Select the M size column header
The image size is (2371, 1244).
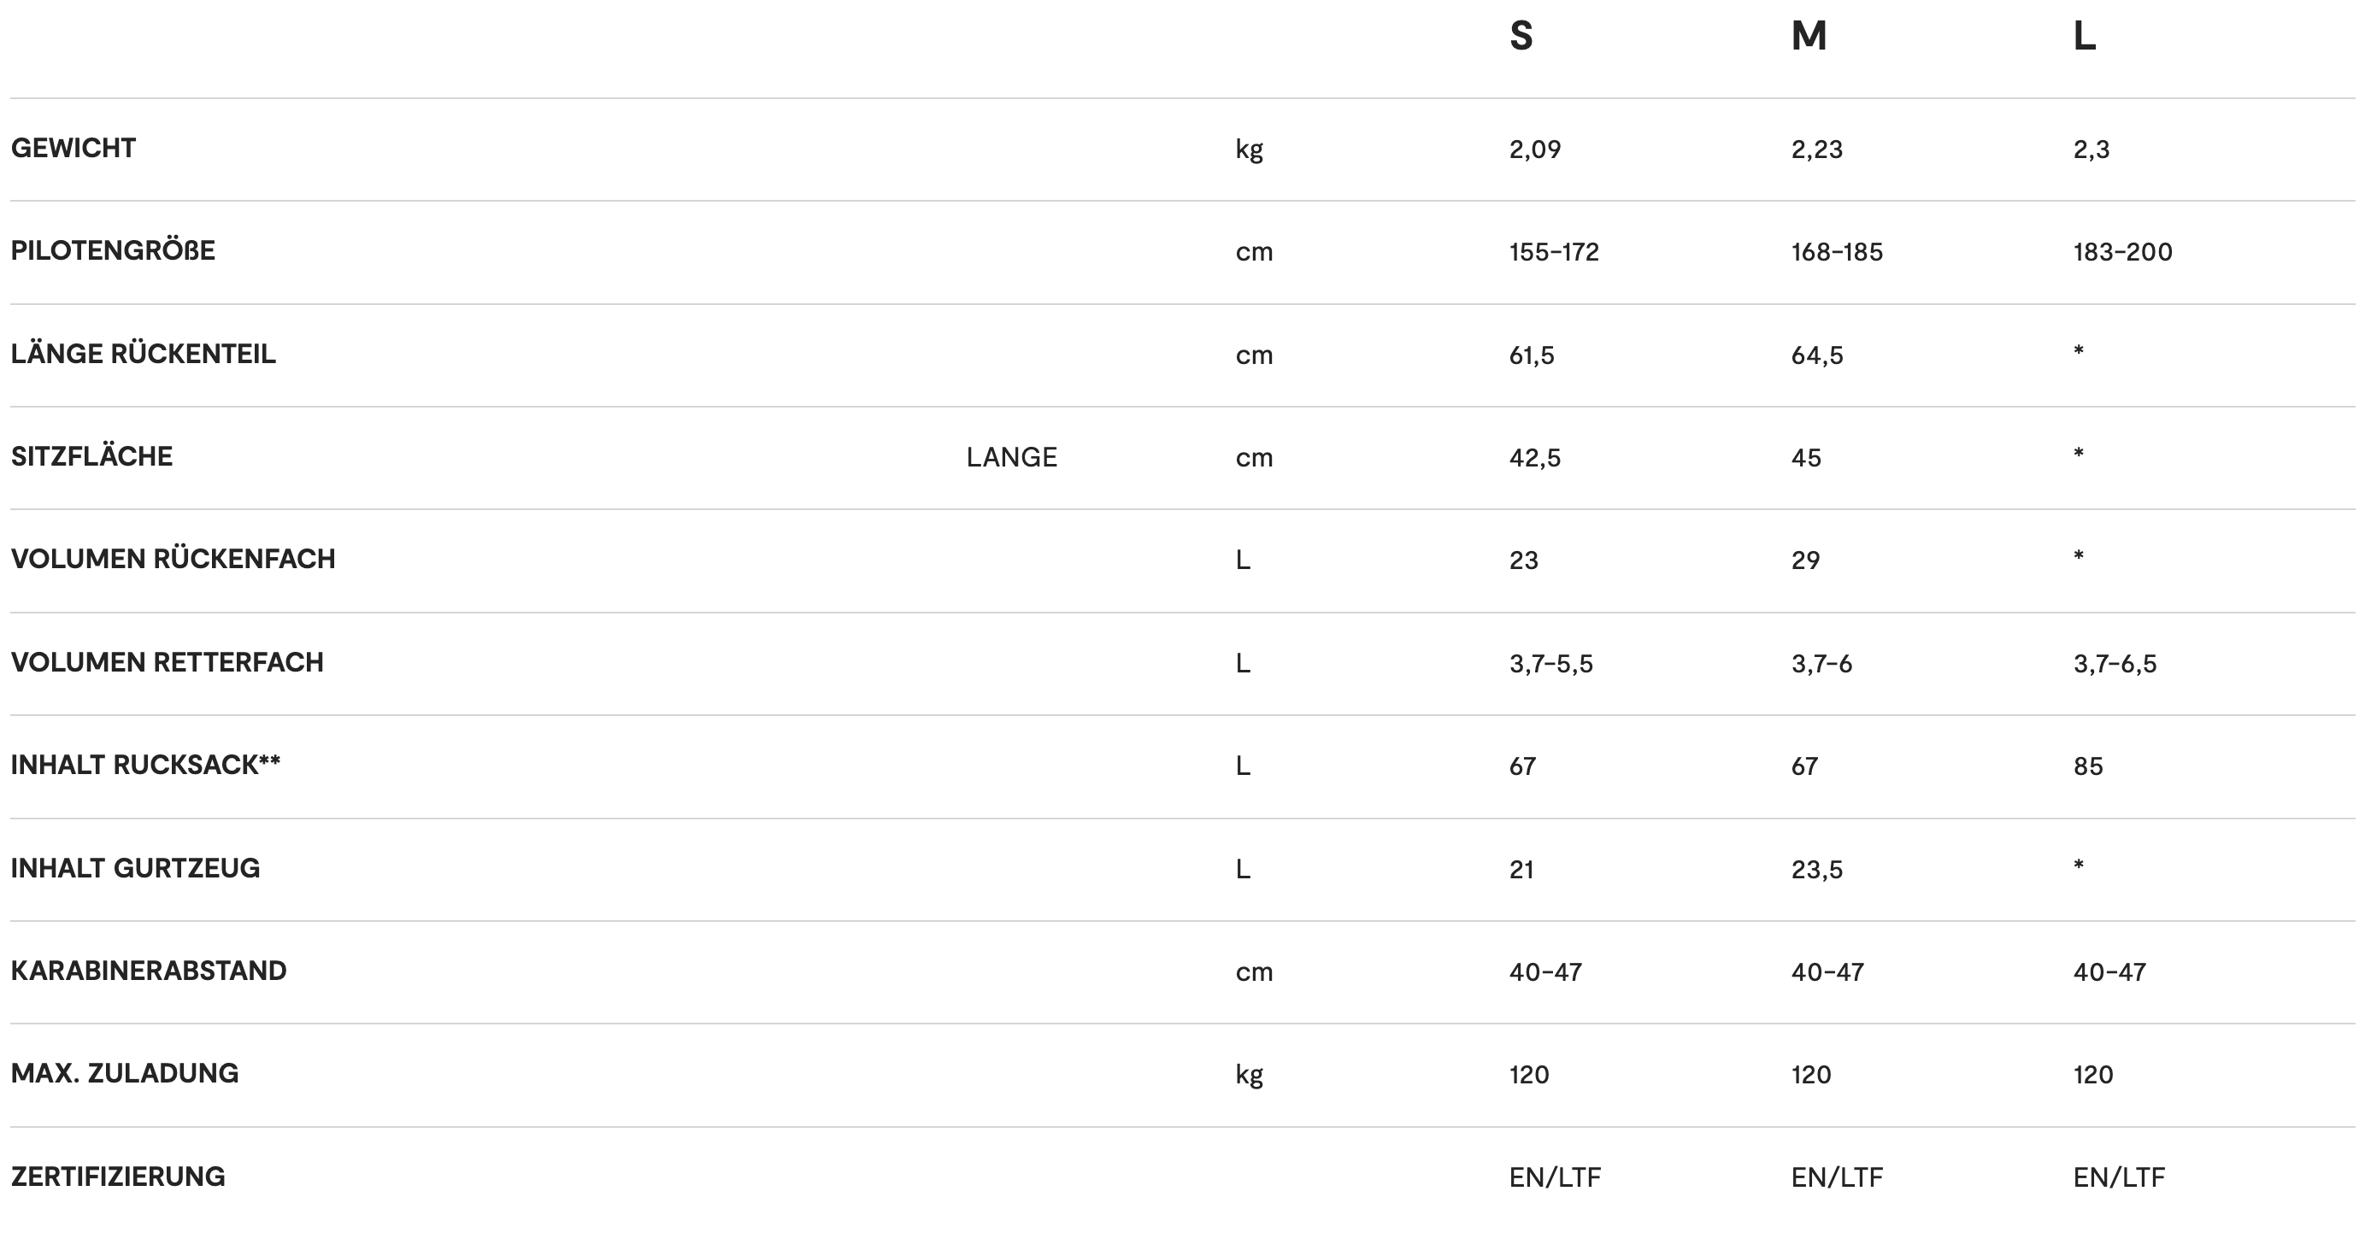(1809, 36)
